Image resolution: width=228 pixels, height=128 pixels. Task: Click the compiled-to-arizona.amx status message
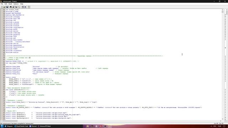17,123
